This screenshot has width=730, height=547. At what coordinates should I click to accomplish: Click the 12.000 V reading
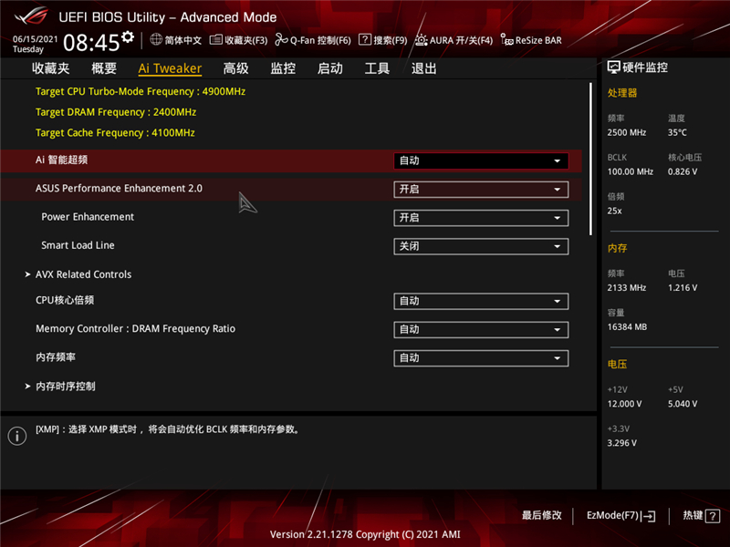click(624, 404)
